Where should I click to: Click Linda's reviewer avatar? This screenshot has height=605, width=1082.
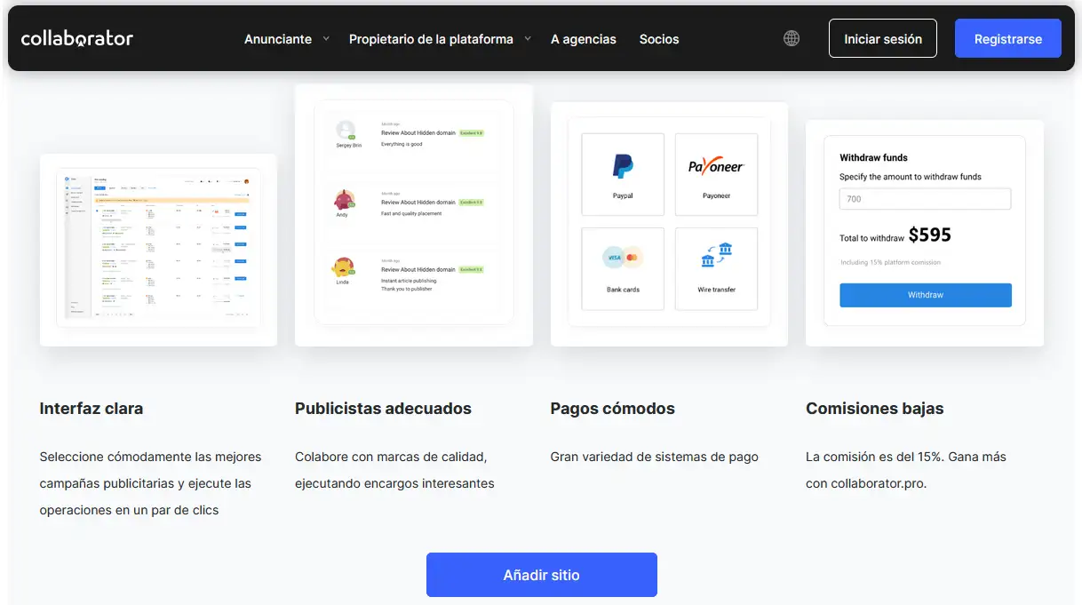(344, 267)
